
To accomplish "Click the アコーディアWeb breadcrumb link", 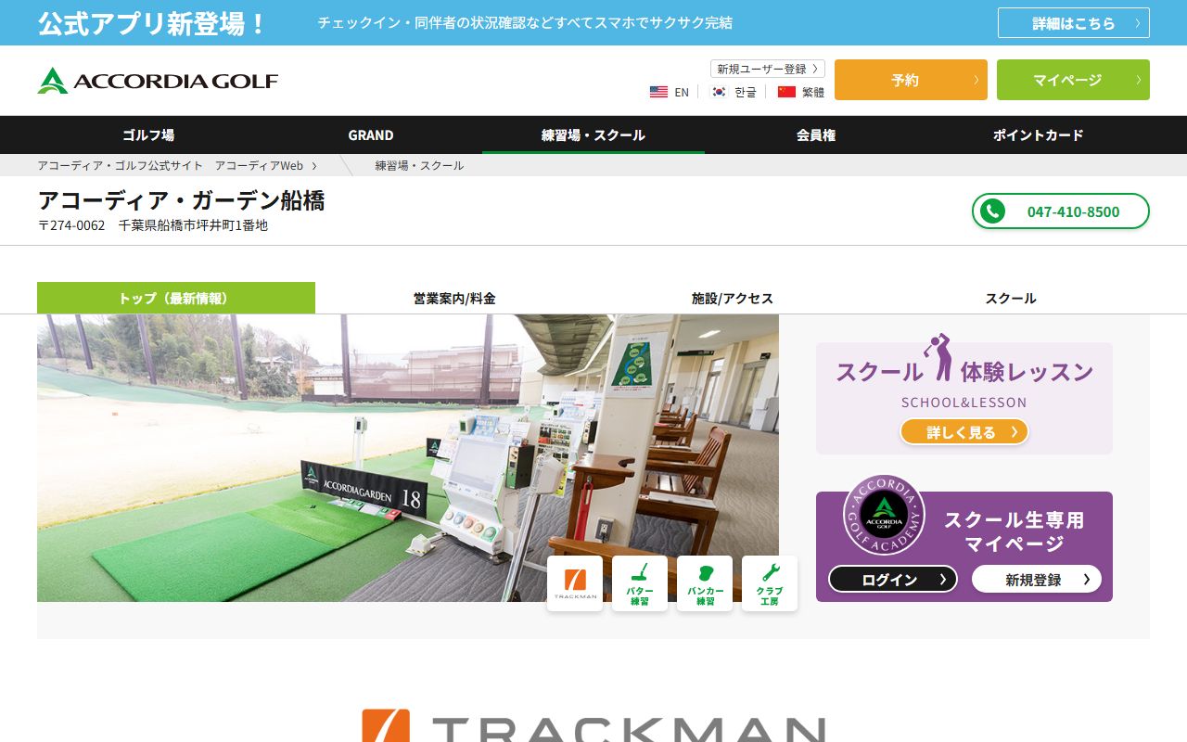I will coord(171,165).
